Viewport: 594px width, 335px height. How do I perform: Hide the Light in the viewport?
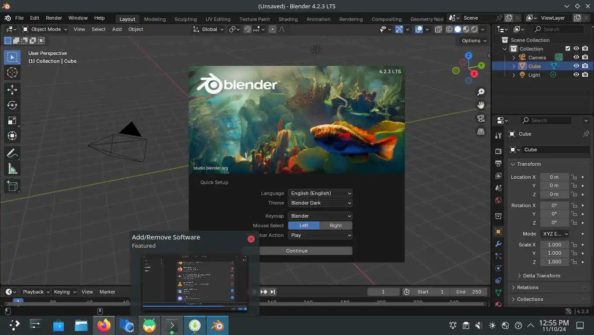click(576, 75)
